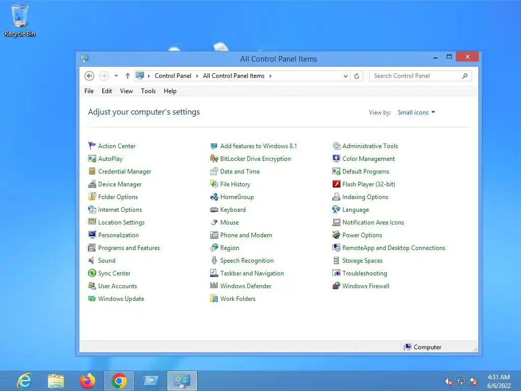
Task: Click the AutoPlay icon
Action: tap(92, 159)
